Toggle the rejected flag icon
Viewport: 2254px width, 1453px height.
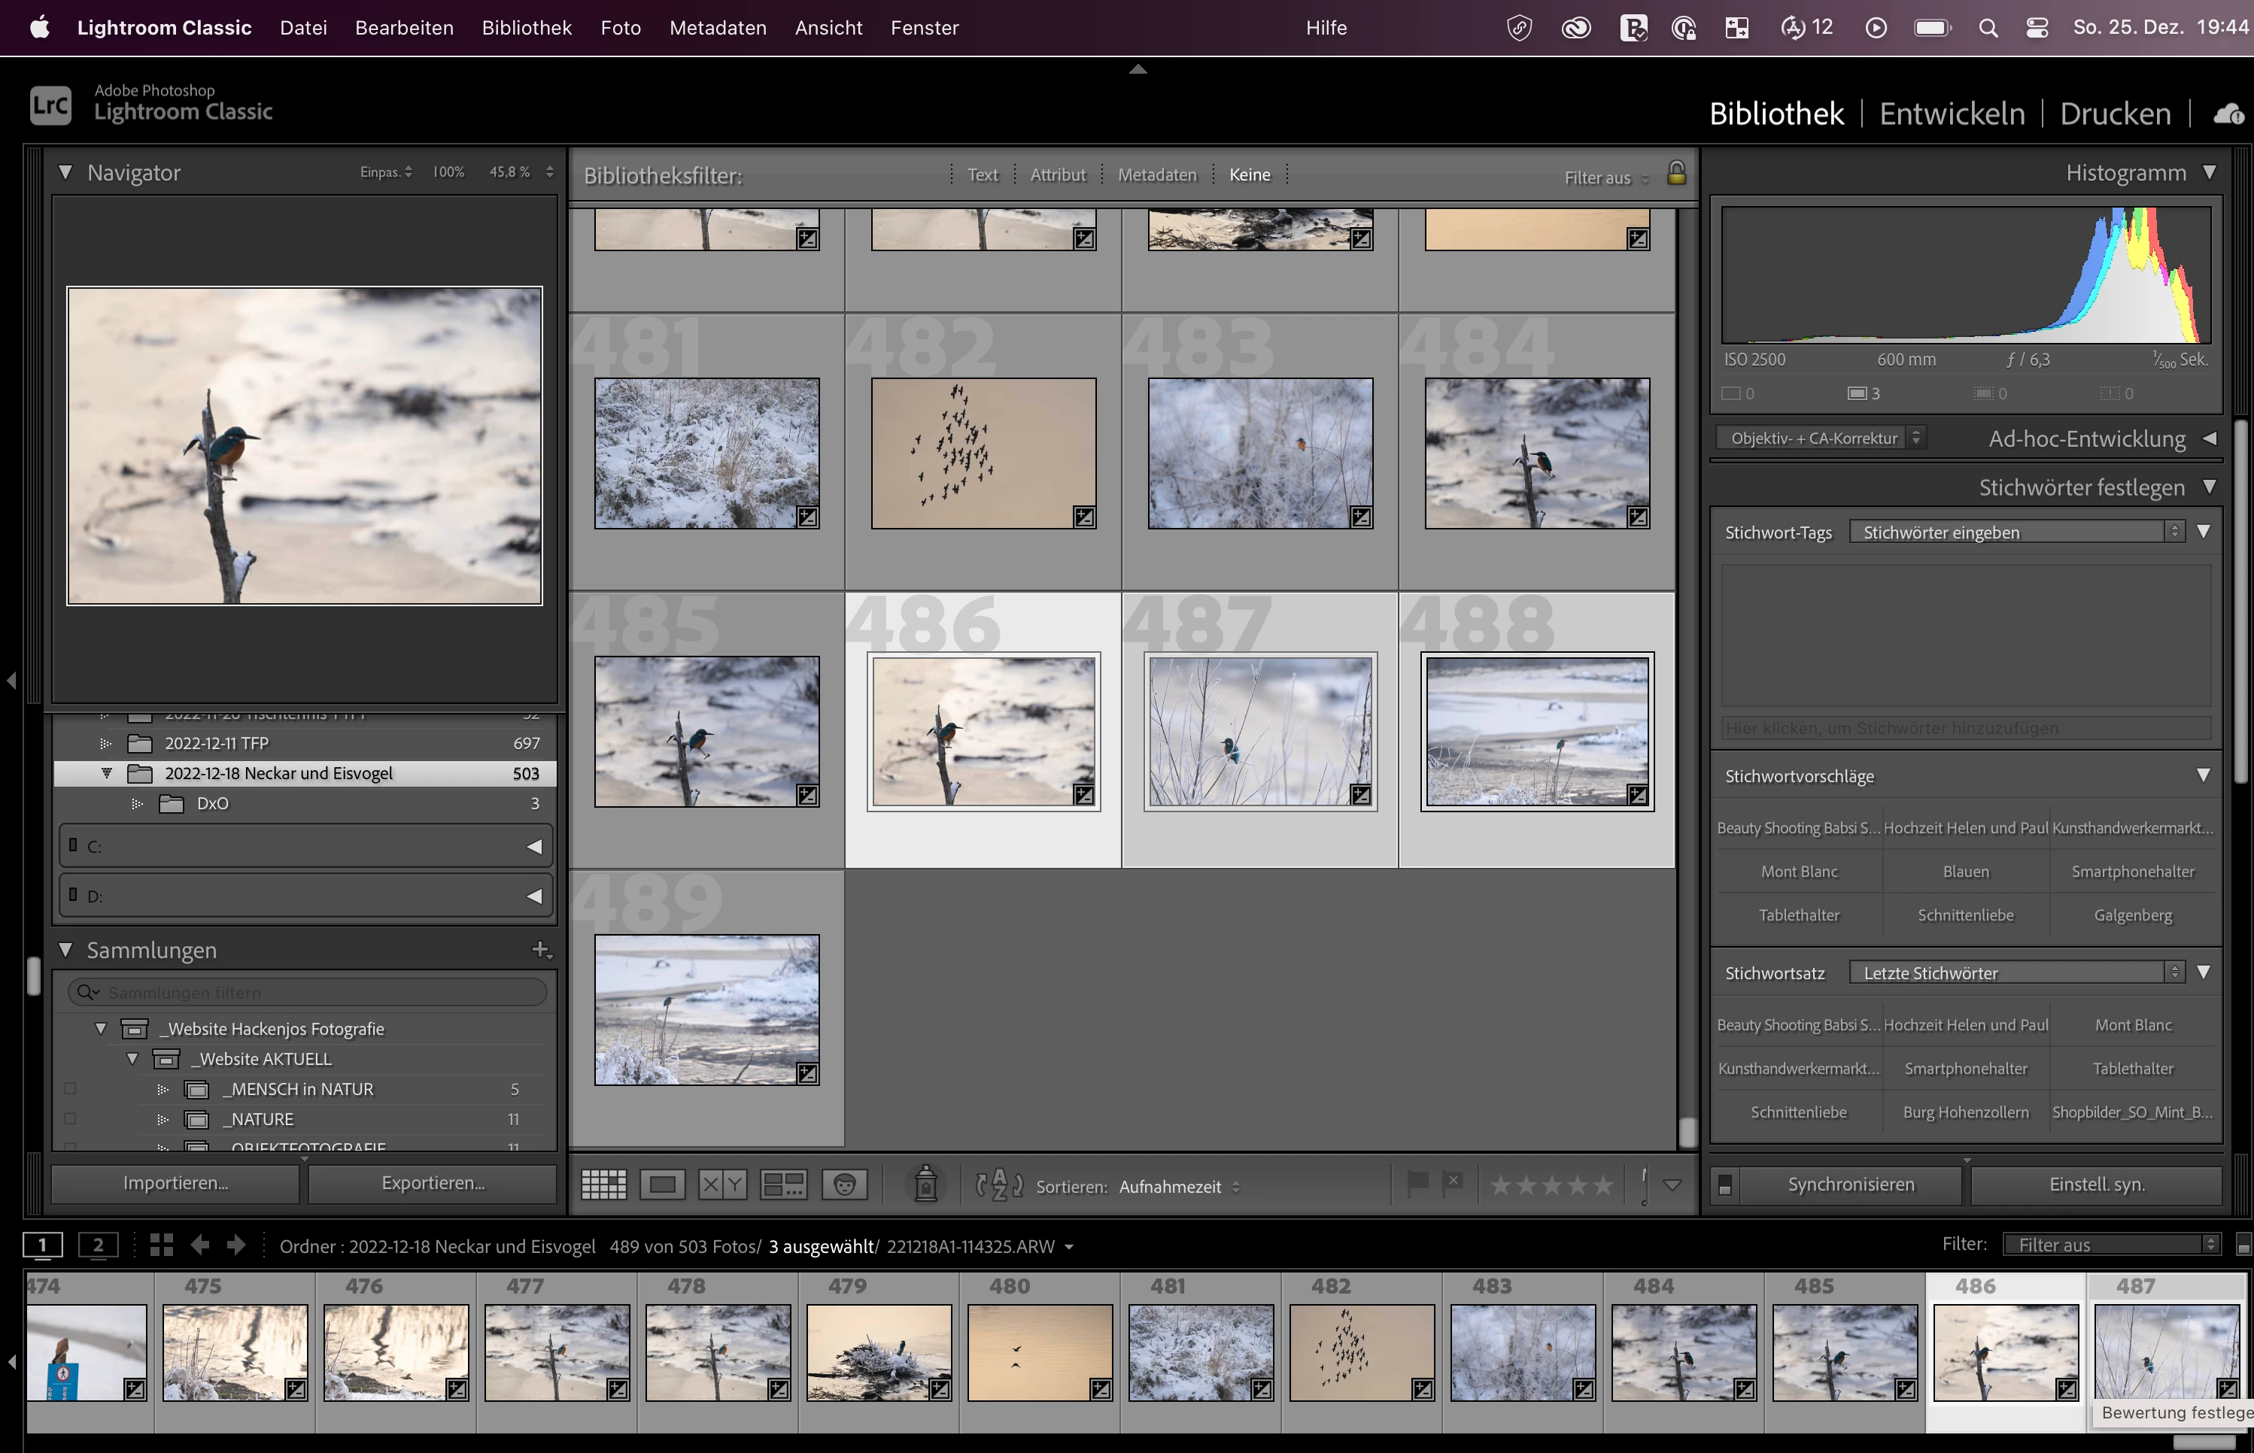pos(1454,1182)
